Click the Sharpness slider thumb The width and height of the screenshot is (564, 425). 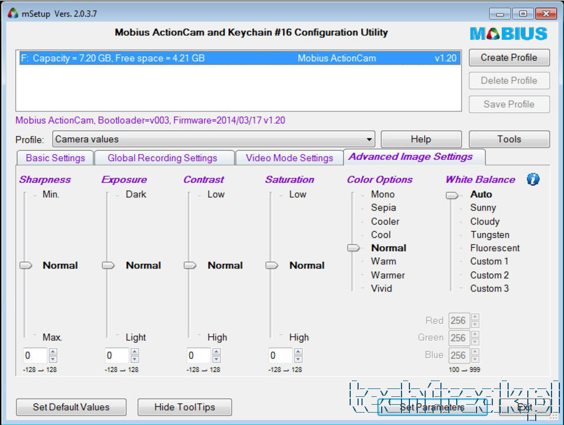click(25, 265)
